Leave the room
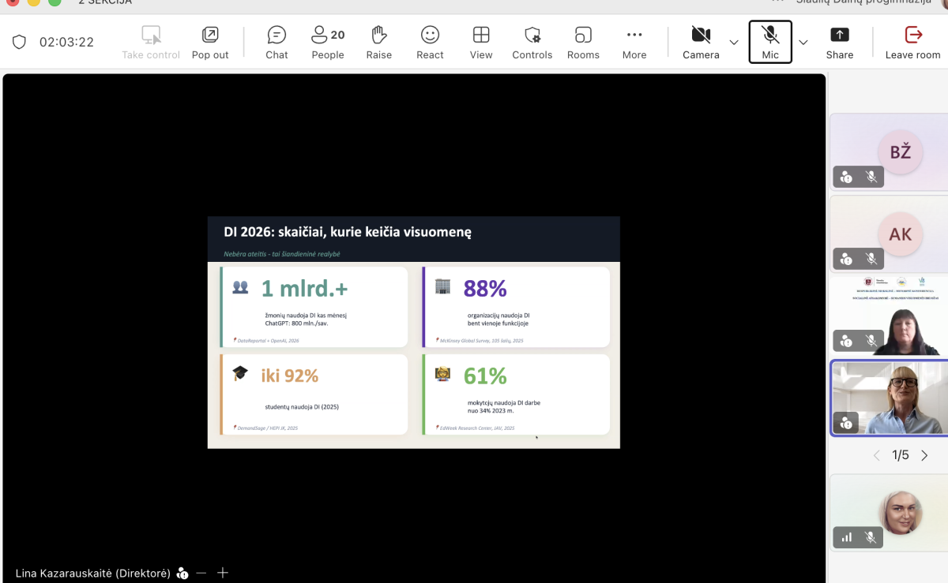This screenshot has width=948, height=583. click(x=913, y=43)
